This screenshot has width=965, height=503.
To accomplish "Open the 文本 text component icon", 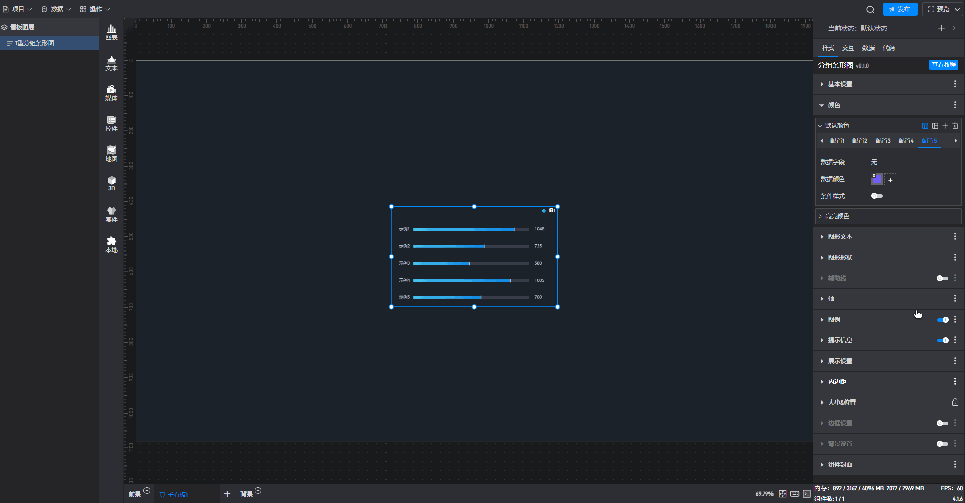I will pyautogui.click(x=111, y=63).
